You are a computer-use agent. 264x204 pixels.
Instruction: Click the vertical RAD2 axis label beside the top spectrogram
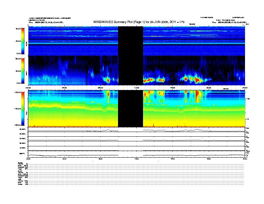click(x=26, y=44)
